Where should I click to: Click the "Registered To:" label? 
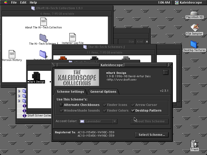coord(65,132)
